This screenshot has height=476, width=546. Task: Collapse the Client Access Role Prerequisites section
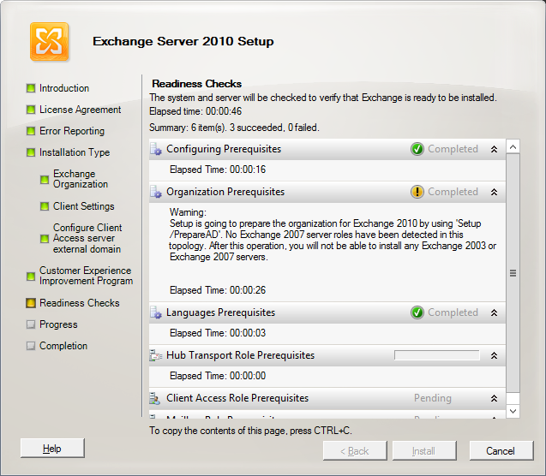[x=494, y=398]
